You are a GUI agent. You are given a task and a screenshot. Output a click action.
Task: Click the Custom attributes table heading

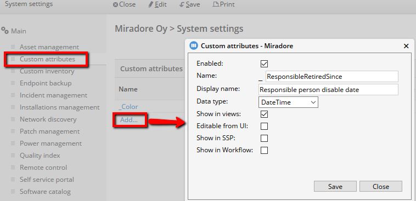(x=151, y=68)
